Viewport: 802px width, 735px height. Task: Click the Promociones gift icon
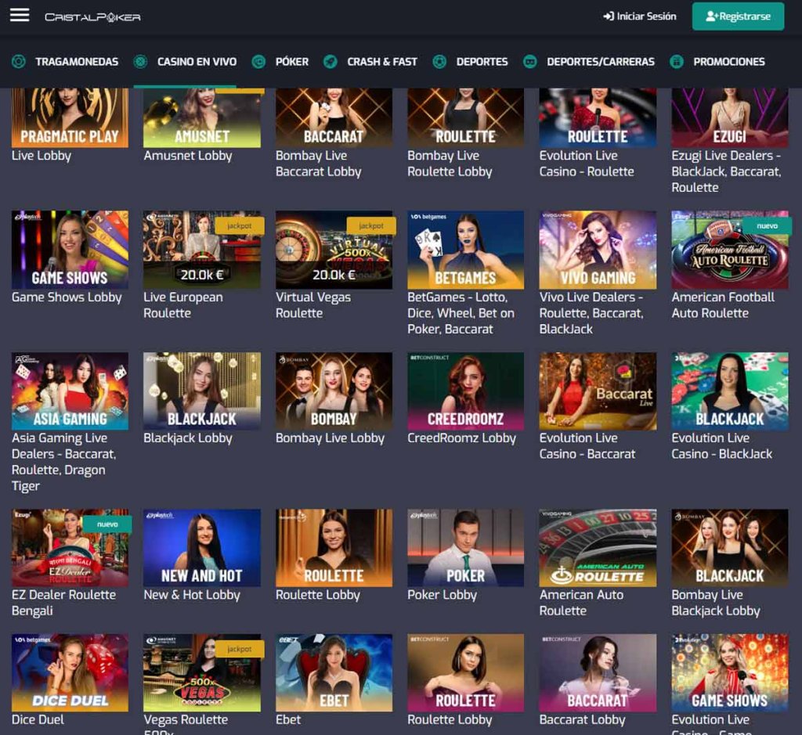click(677, 62)
